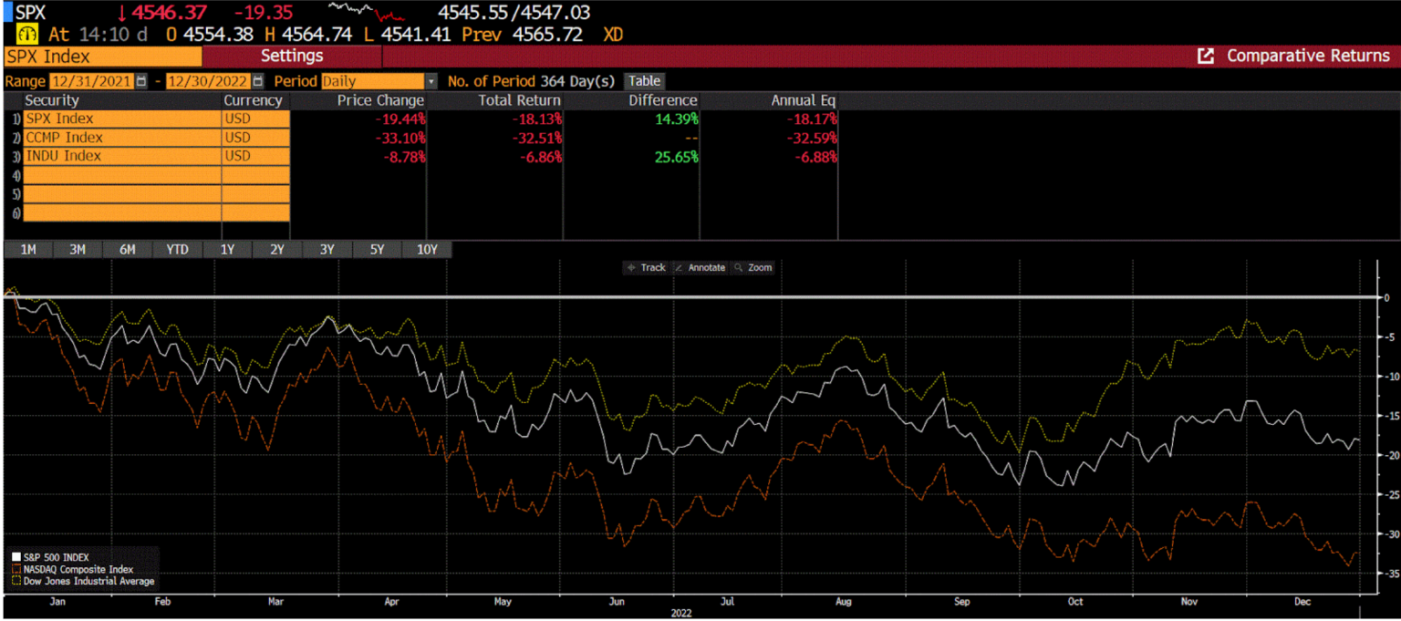Select the Track crosshair tool above the chart
Image resolution: width=1401 pixels, height=621 pixels.
tap(646, 267)
